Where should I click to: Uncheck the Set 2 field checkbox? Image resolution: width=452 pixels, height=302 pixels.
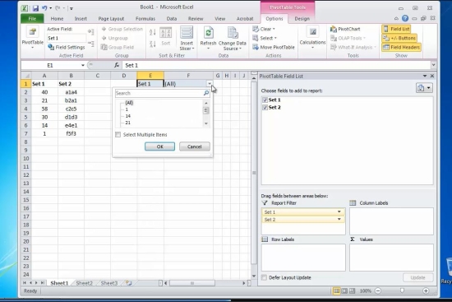[x=265, y=108]
